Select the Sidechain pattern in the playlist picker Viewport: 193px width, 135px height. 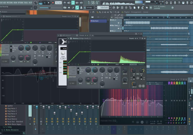click(98, 21)
